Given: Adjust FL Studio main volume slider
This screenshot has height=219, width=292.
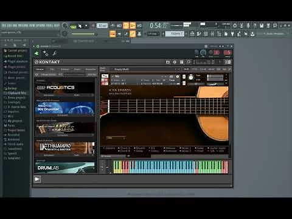Looking at the screenshot, I should [x=84, y=34].
